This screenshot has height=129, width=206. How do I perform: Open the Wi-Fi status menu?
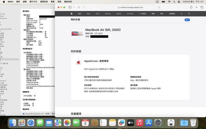pyautogui.click(x=169, y=2)
